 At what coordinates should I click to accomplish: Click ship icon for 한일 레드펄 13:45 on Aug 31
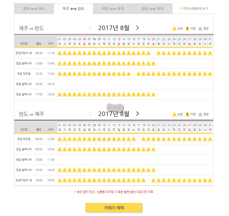coord(210,74)
